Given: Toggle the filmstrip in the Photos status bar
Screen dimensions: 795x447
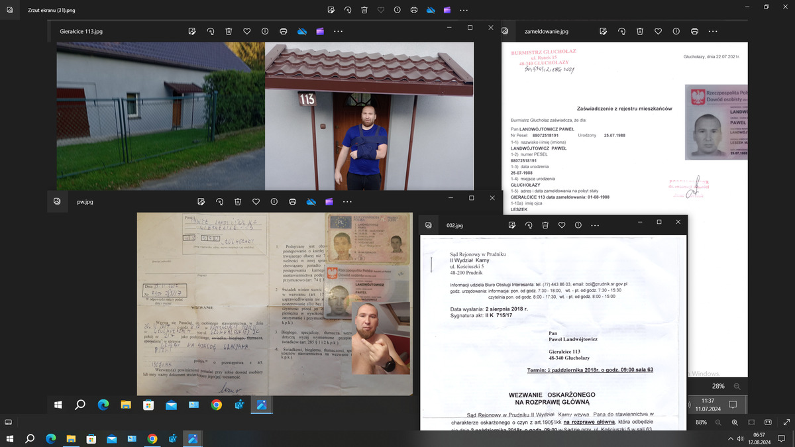Looking at the screenshot, I should 7,422.
